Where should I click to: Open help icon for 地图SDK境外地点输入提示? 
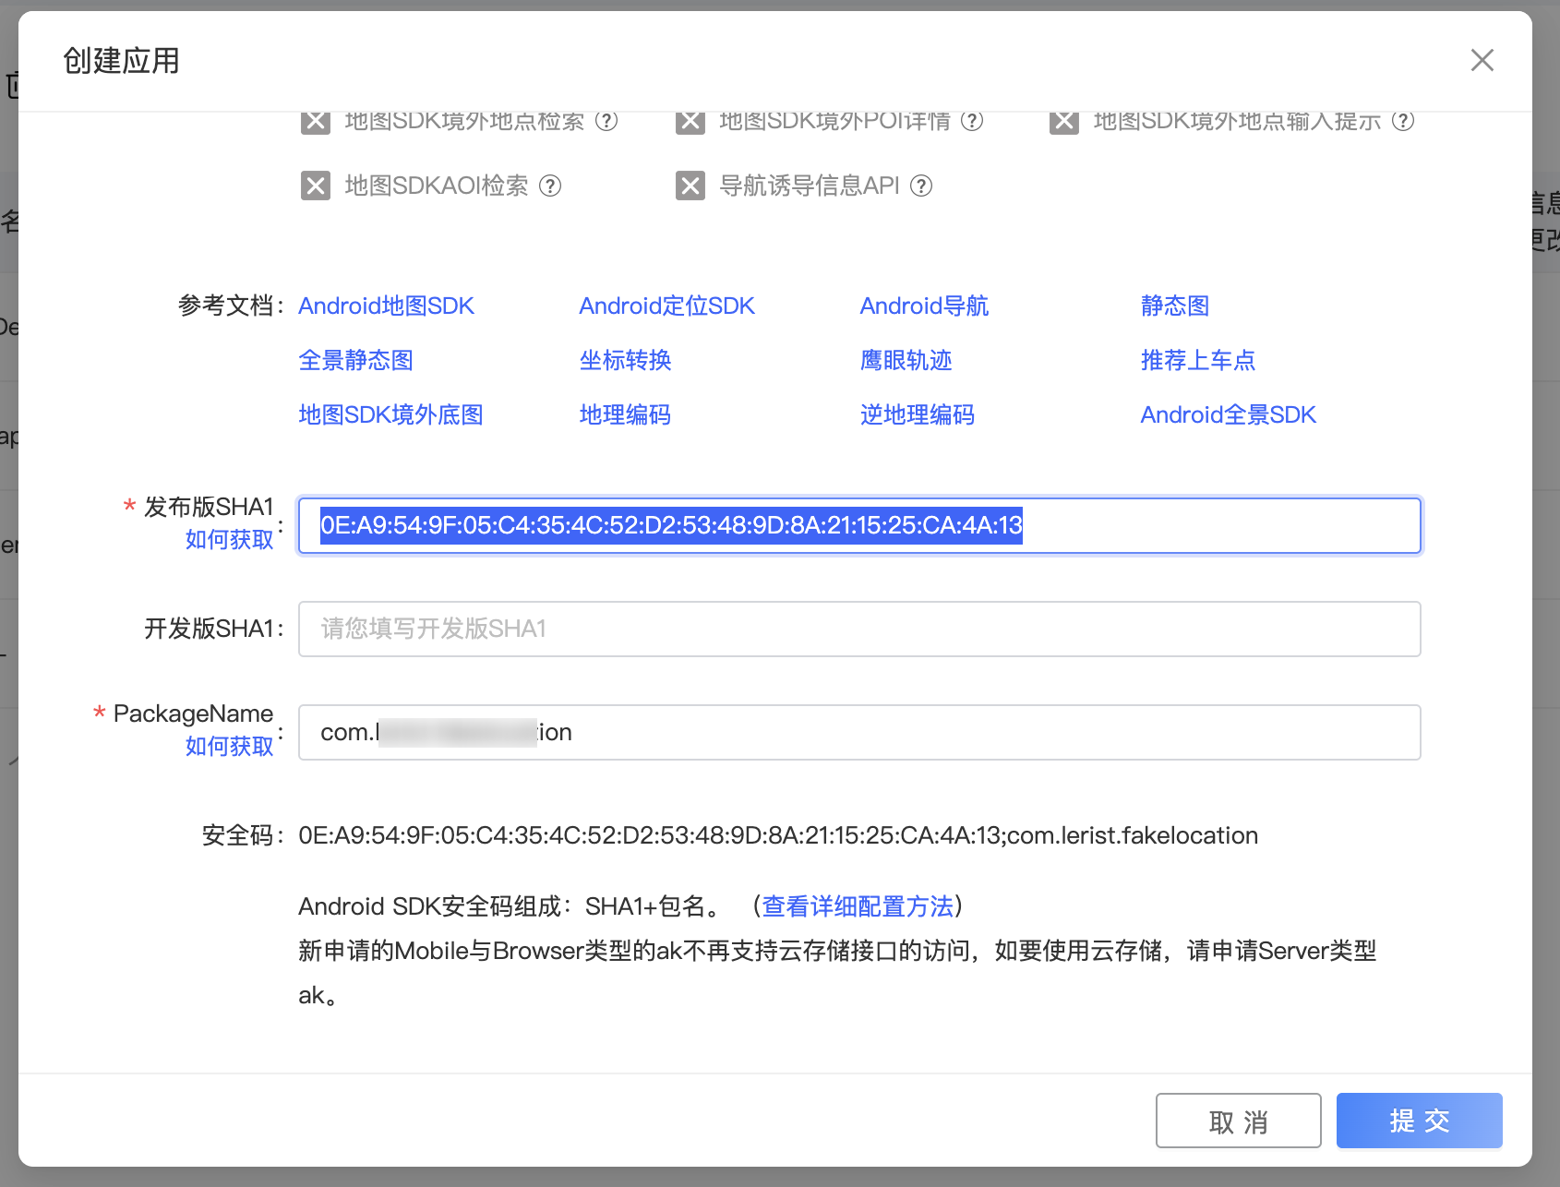(1403, 121)
